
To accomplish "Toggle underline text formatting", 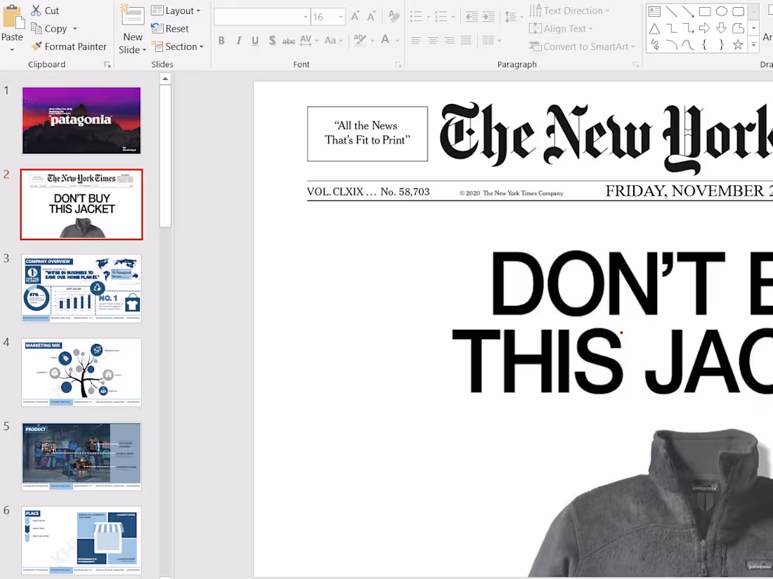I will pyautogui.click(x=255, y=41).
